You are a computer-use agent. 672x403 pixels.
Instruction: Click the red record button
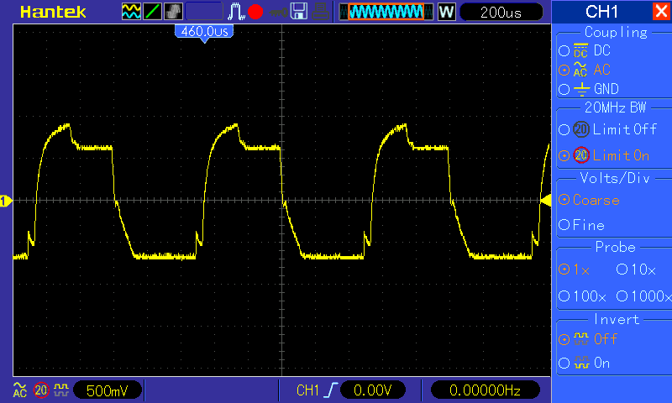tap(255, 12)
